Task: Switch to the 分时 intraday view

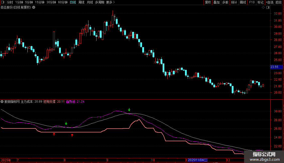Action: point(10,3)
